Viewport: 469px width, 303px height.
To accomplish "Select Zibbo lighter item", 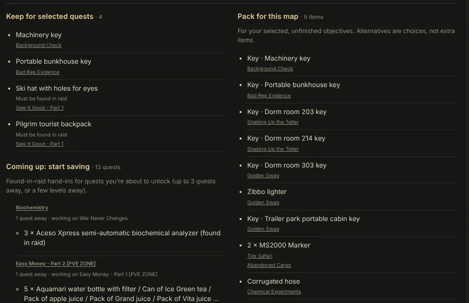I will click(267, 192).
